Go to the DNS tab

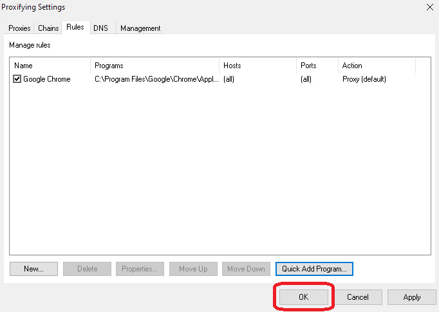pyautogui.click(x=100, y=28)
